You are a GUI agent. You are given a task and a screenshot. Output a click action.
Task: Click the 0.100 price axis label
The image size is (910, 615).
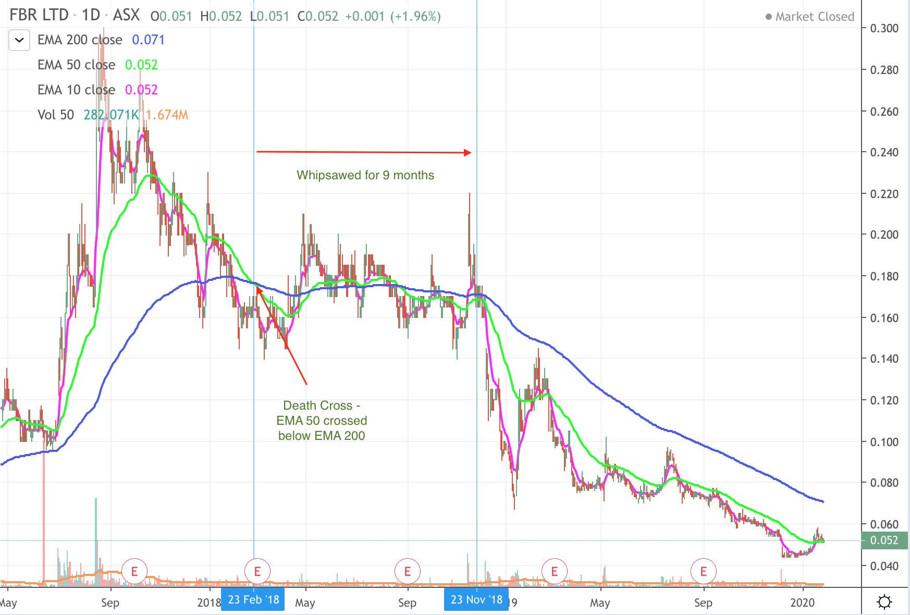click(884, 442)
